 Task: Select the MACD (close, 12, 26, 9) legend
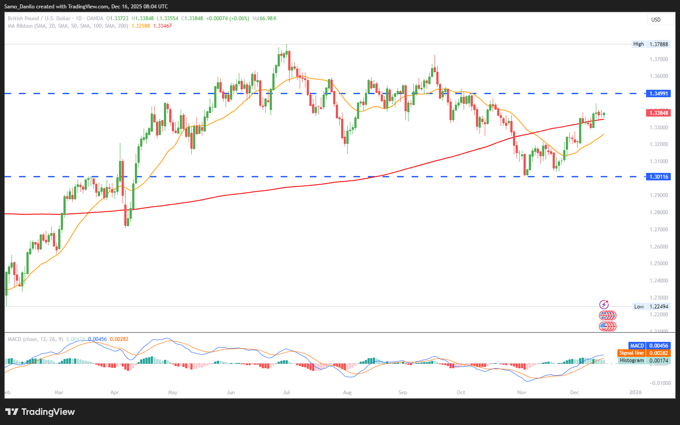(x=35, y=339)
